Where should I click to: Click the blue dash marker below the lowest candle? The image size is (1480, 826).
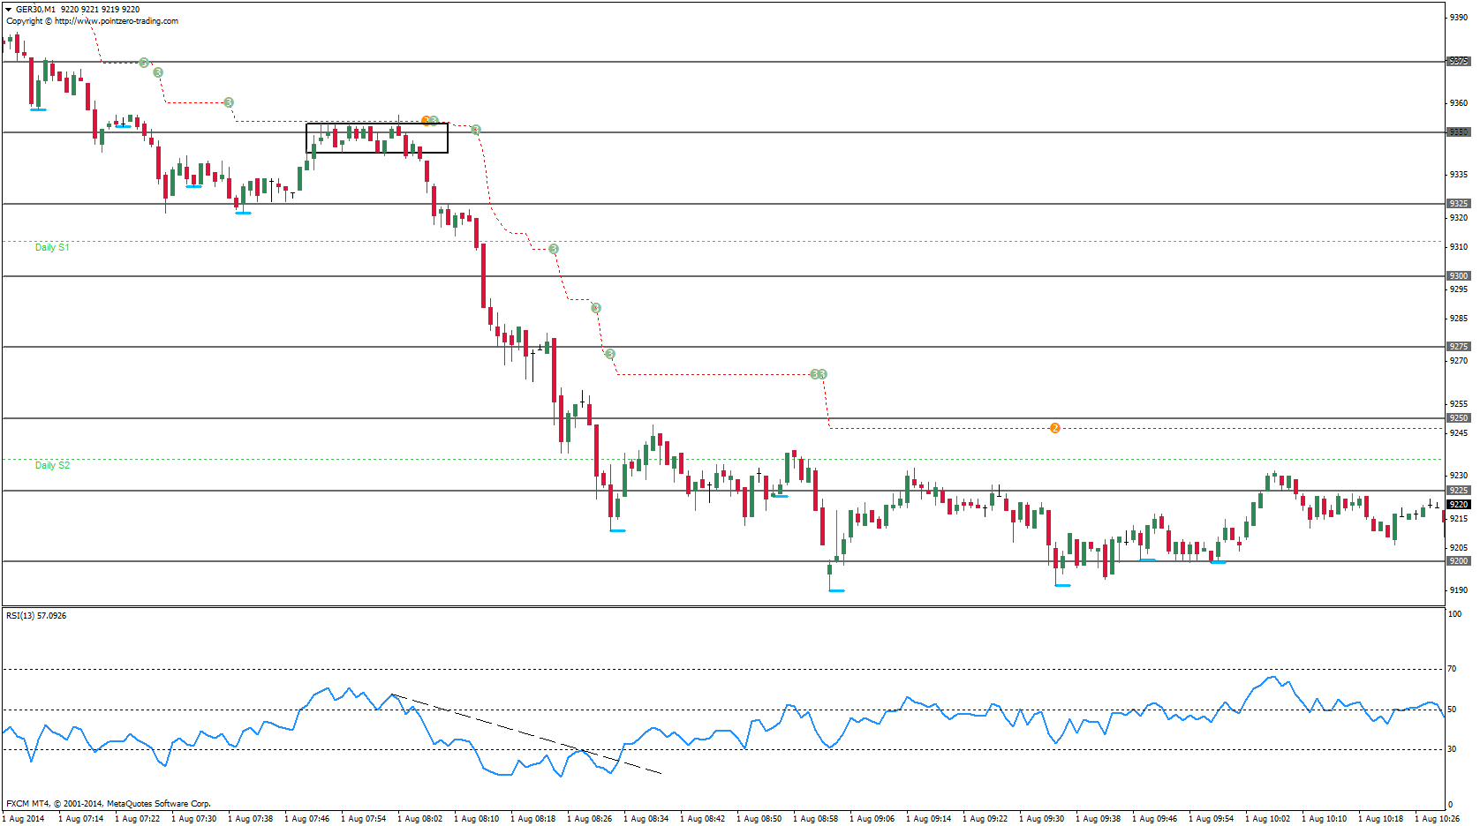(836, 590)
